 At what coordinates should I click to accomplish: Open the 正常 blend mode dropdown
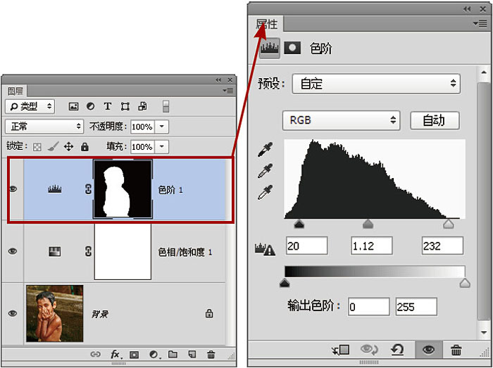(44, 127)
